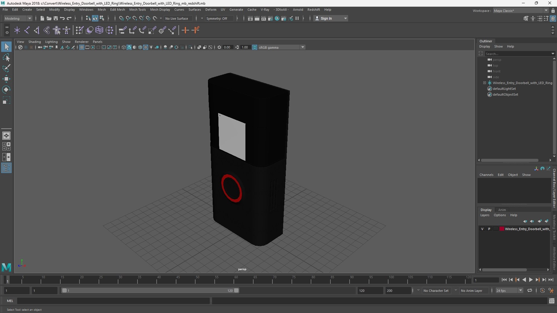Open the Maya Classic workspace dropdown

coord(521,10)
